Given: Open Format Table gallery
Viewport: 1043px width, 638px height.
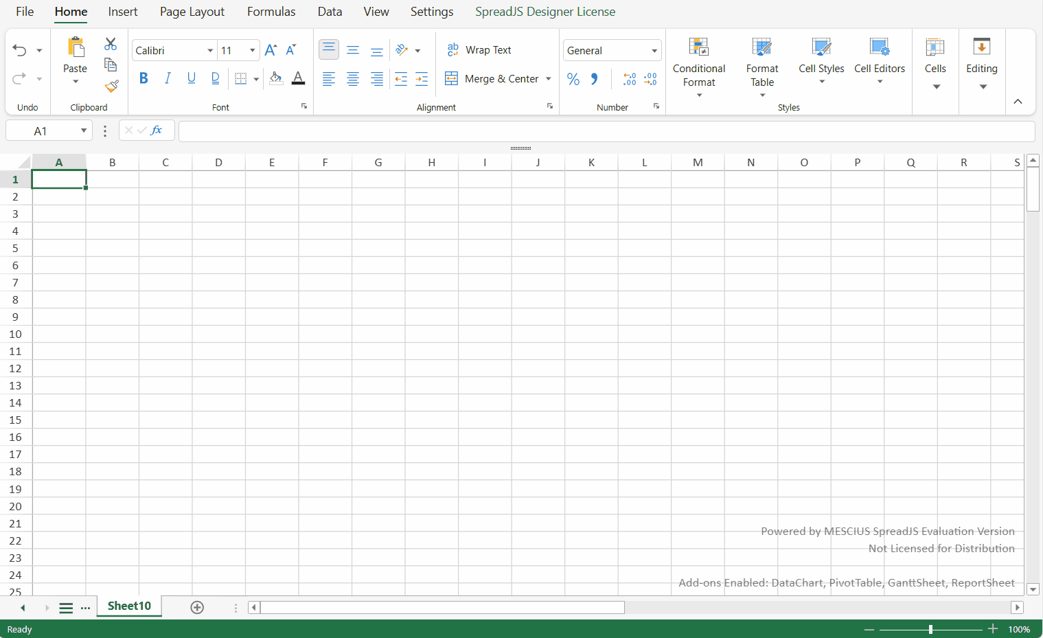Looking at the screenshot, I should [762, 67].
